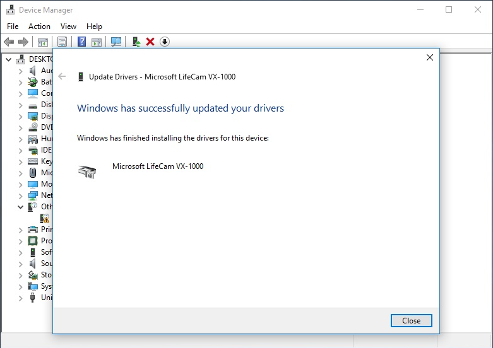Expand the Mice and pointing devices node
493x348 pixels.
click(20, 173)
